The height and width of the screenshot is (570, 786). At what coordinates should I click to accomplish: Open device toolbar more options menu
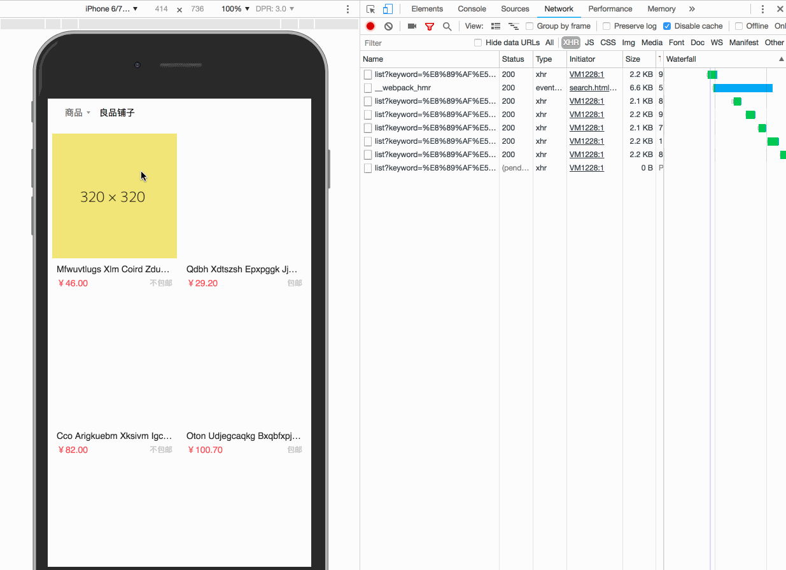click(347, 9)
